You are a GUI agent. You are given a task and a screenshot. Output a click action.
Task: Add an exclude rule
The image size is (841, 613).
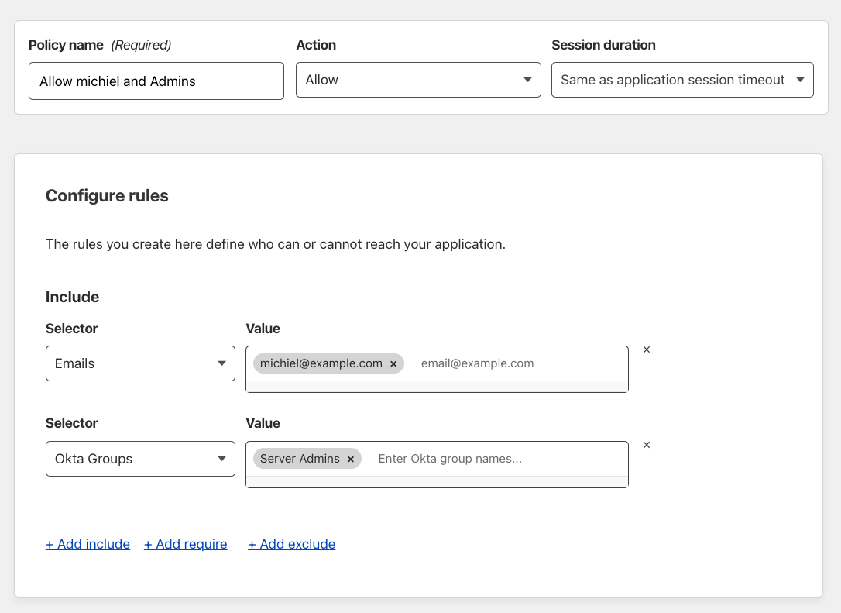291,543
